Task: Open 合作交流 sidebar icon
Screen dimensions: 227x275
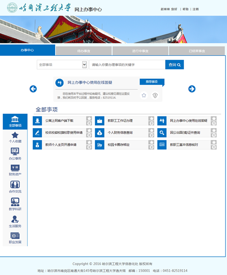Action: pos(15,185)
